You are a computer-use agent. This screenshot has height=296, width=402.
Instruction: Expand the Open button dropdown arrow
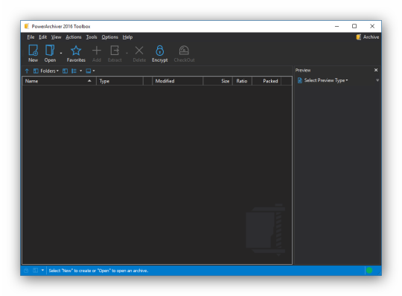61,54
